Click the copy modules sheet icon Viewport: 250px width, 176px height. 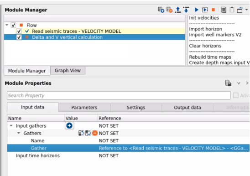224,10
